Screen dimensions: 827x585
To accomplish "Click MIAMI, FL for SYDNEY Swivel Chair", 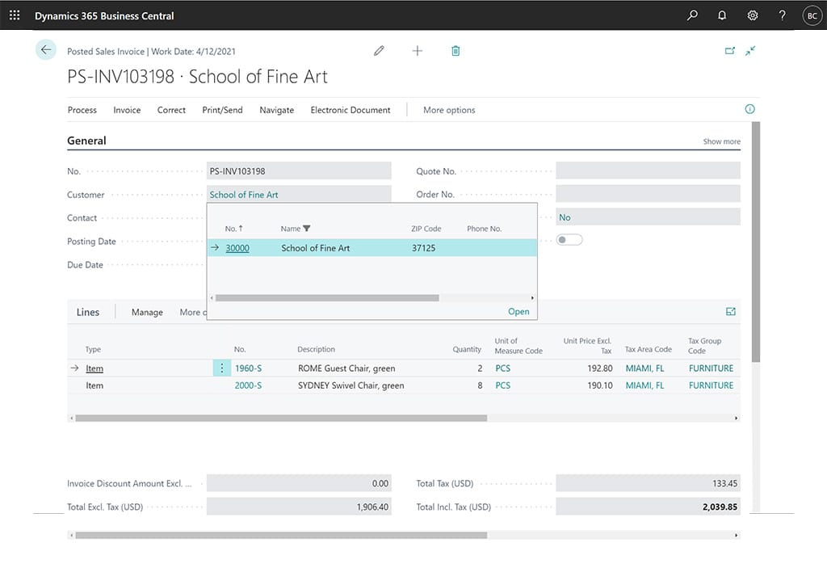I will [644, 385].
